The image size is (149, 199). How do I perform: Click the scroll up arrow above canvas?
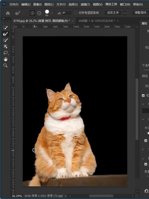pos(137,27)
